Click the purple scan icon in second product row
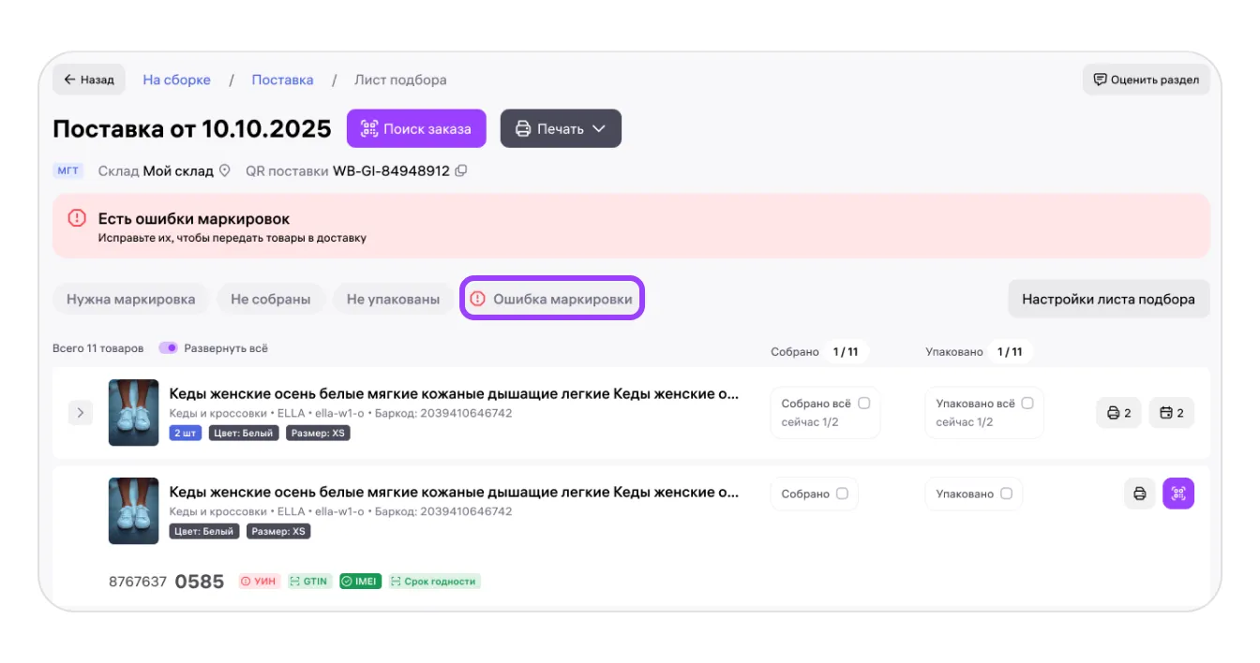Screen dimensions: 1260x663 pos(1178,494)
